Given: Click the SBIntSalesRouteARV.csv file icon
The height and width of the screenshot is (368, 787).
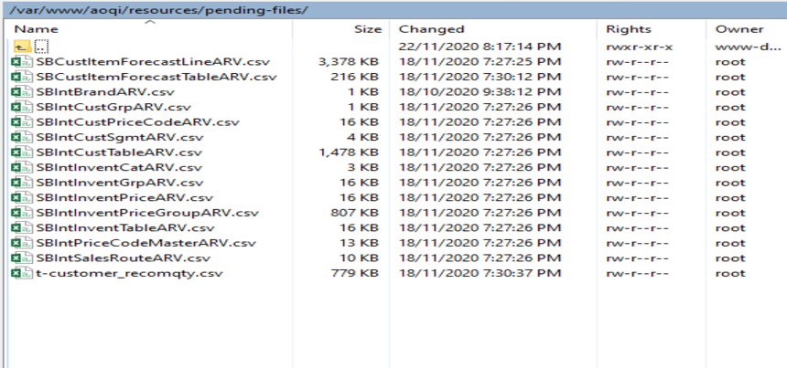Looking at the screenshot, I should pos(19,258).
